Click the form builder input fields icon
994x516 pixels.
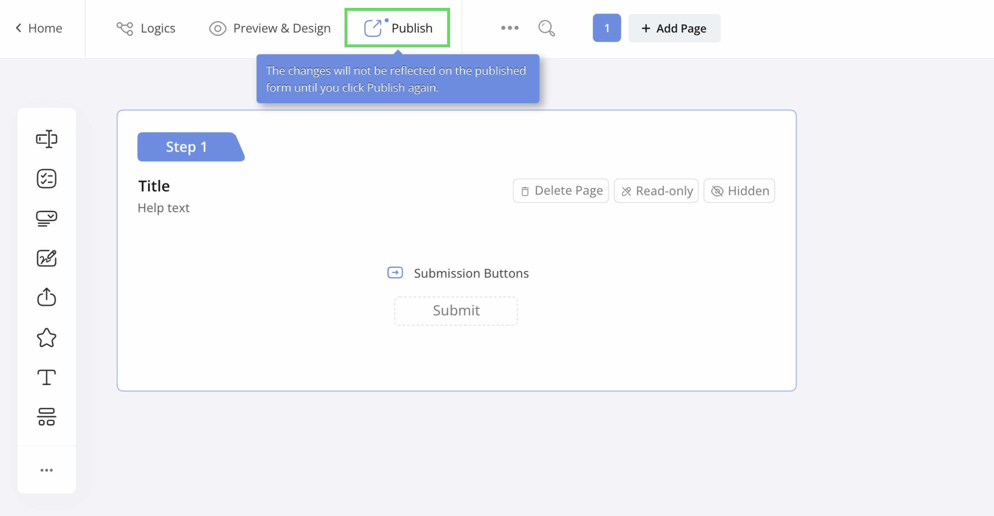click(x=47, y=138)
